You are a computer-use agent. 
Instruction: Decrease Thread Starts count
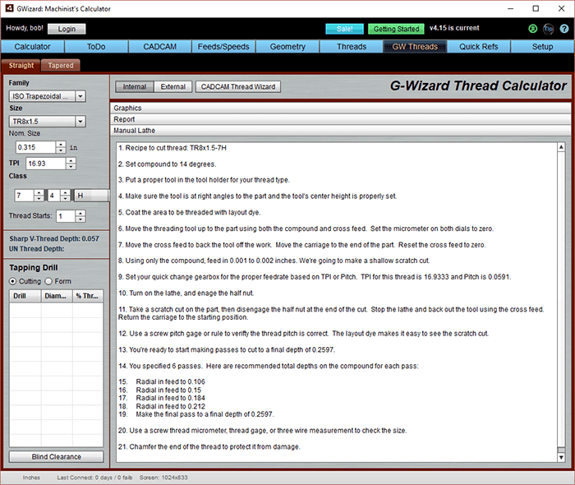click(80, 219)
